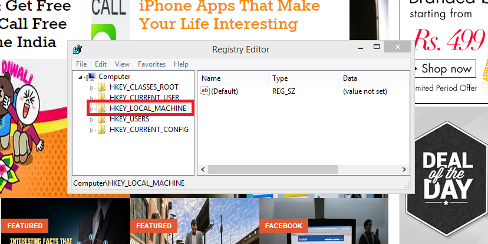Screen dimensions: 488x244
Task: Click the Registry Editor title bar icon
Action: pos(77,49)
